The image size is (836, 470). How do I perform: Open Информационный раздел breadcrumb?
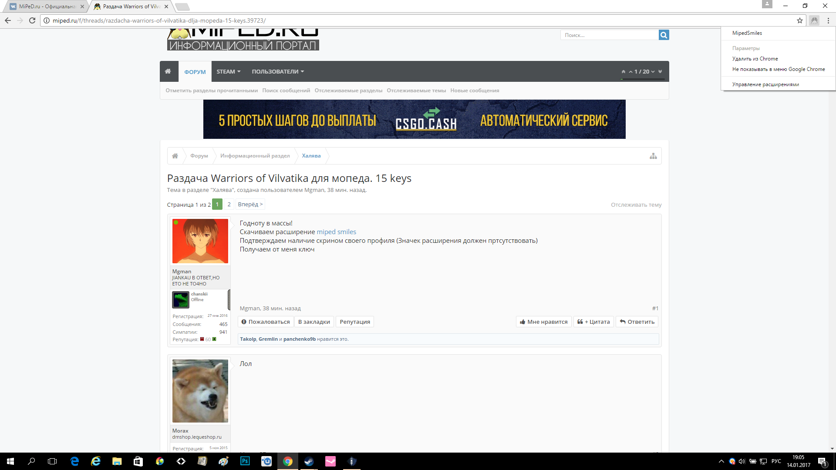[255, 156]
